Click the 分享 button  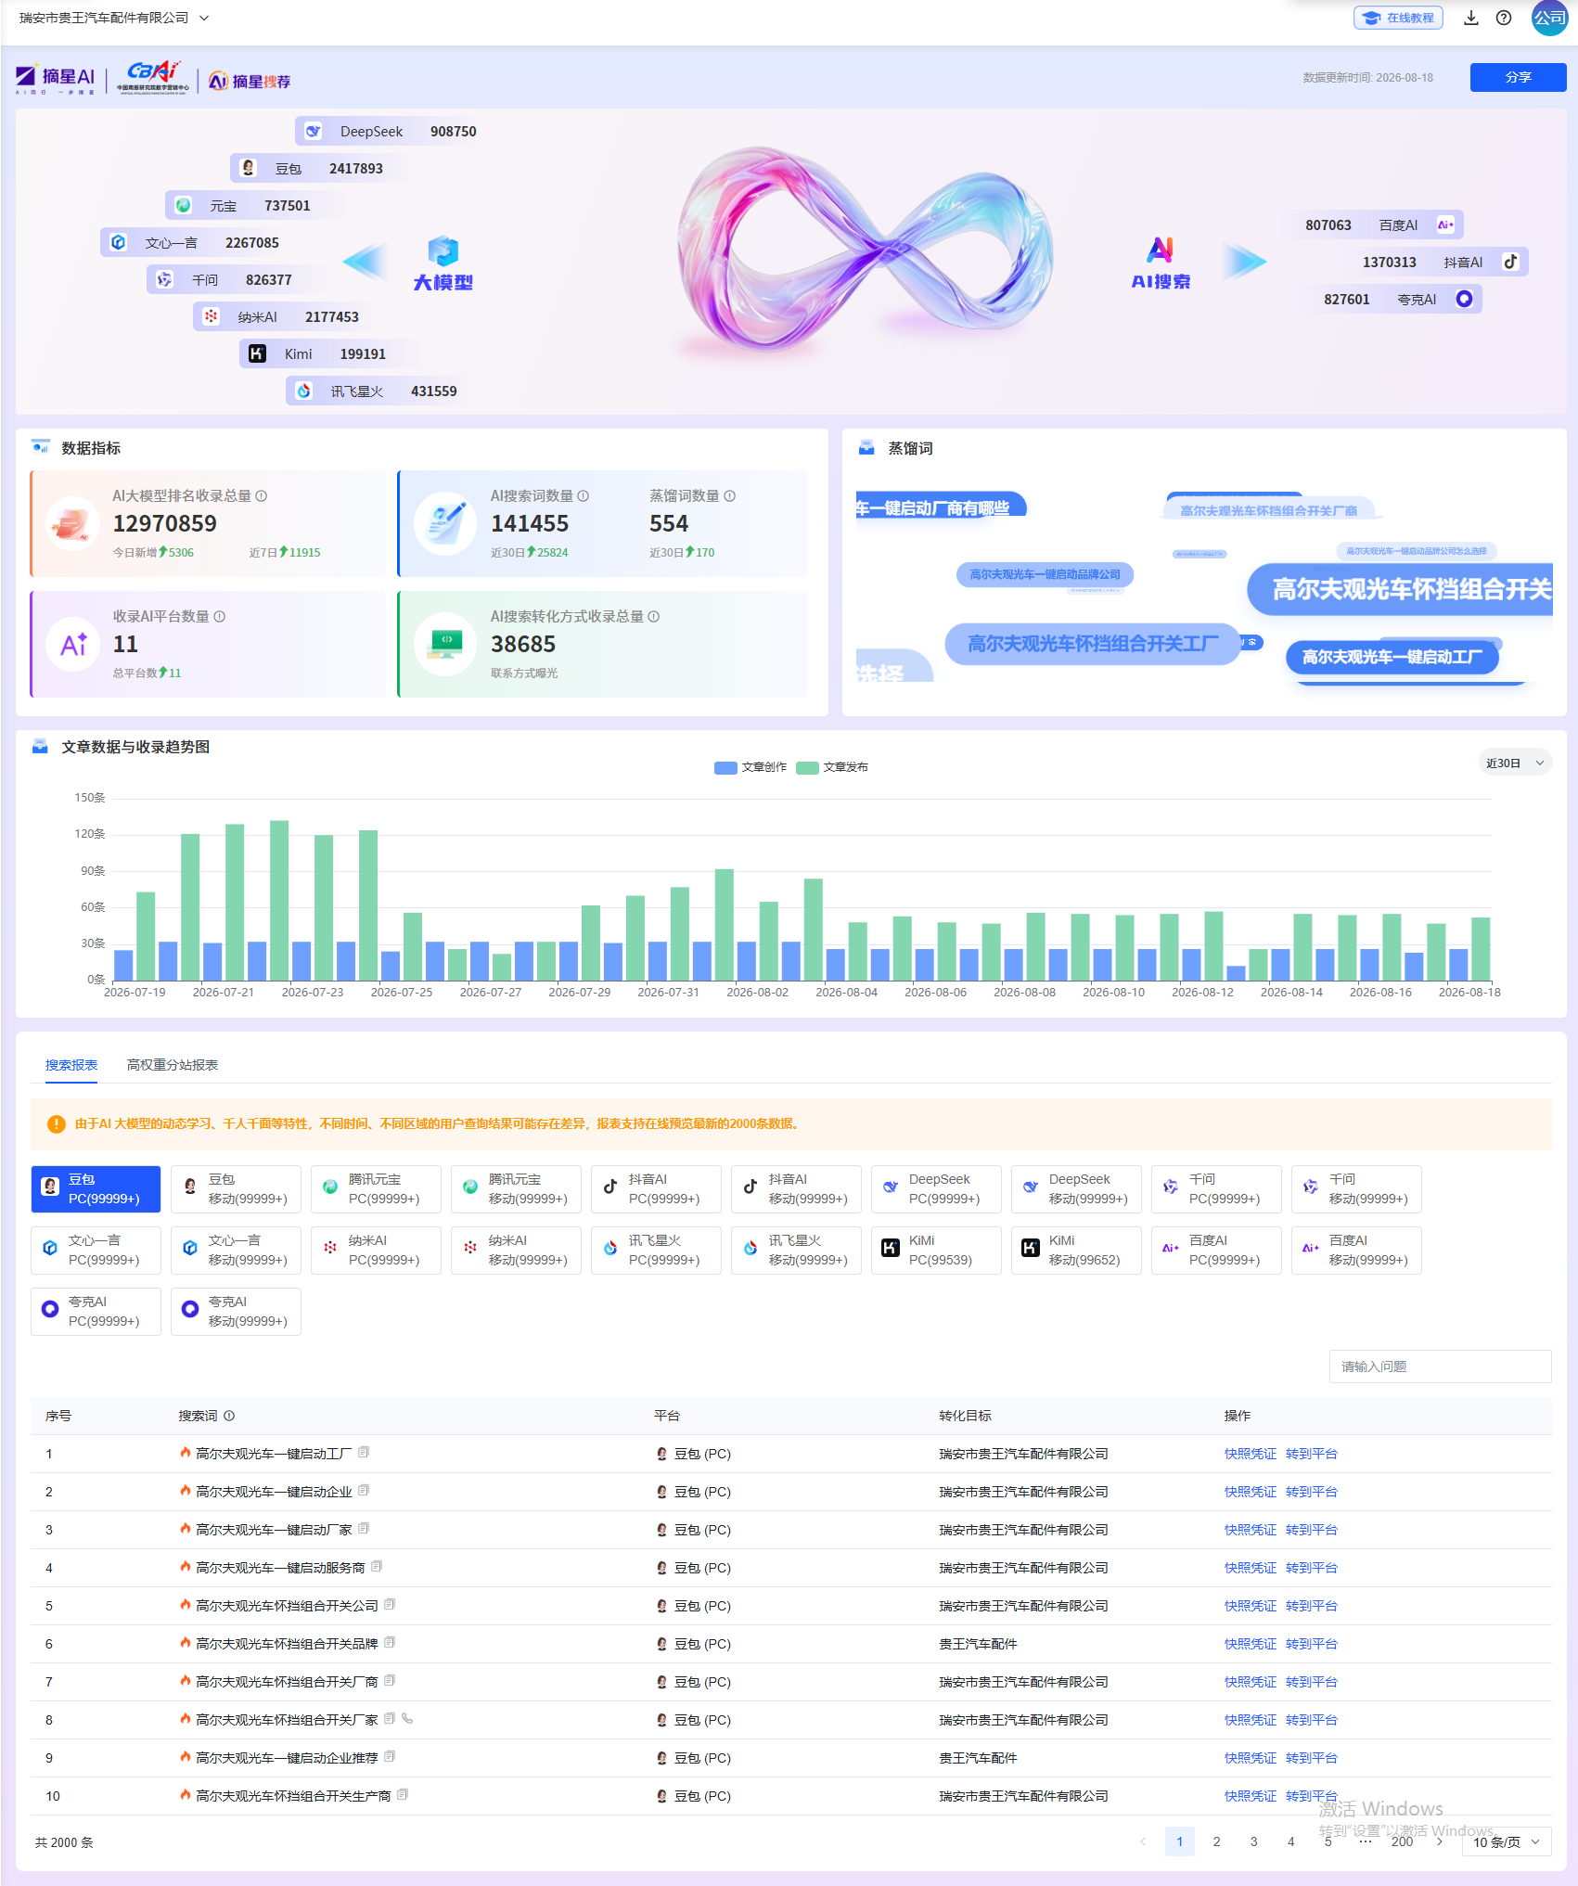pyautogui.click(x=1518, y=78)
